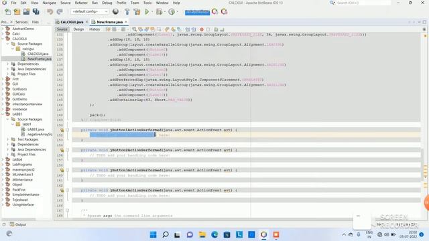
Task: Open the File menu
Action: [13, 3]
